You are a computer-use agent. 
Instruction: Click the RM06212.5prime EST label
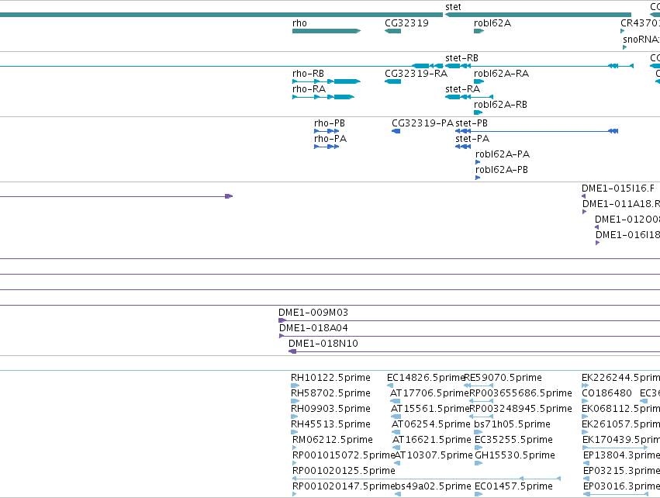tap(333, 440)
